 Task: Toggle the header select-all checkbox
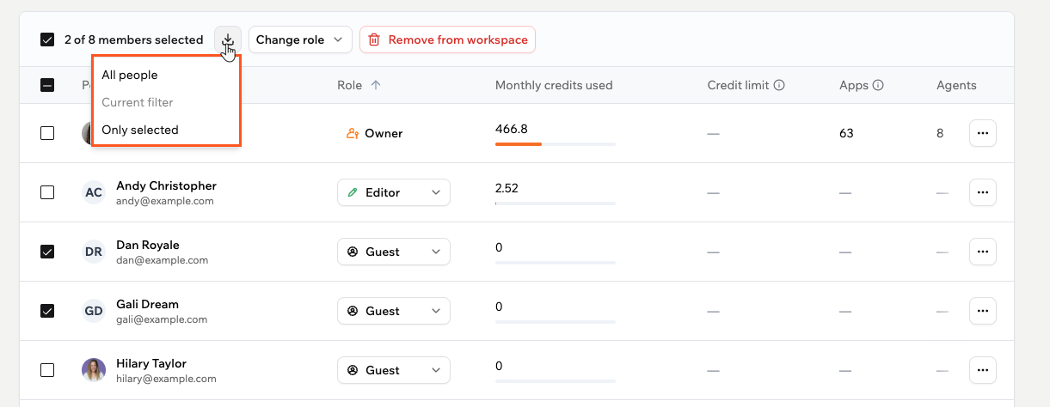tap(47, 85)
